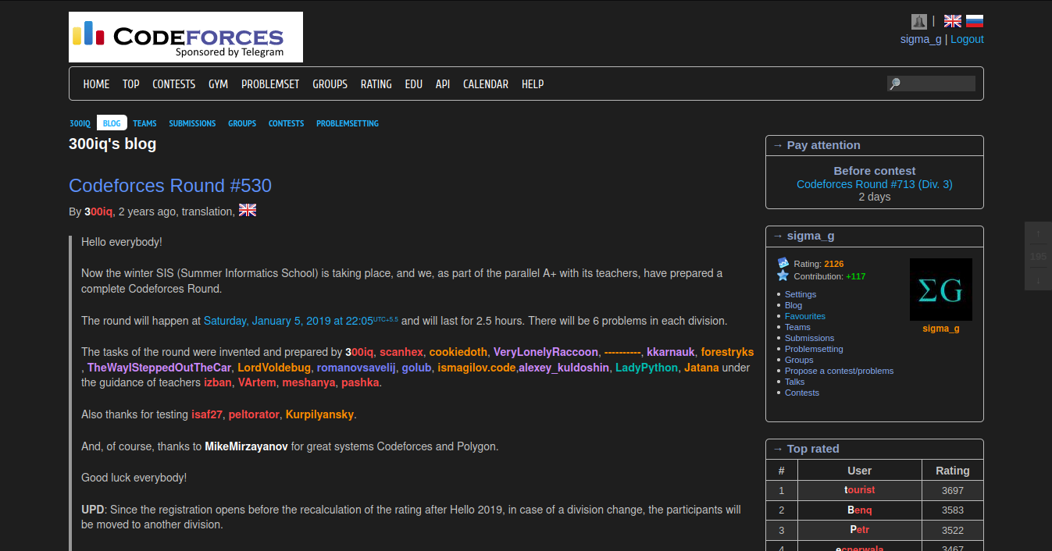Switch to the PROBLEMSETTING tab
Viewport: 1052px width, 551px height.
click(348, 123)
